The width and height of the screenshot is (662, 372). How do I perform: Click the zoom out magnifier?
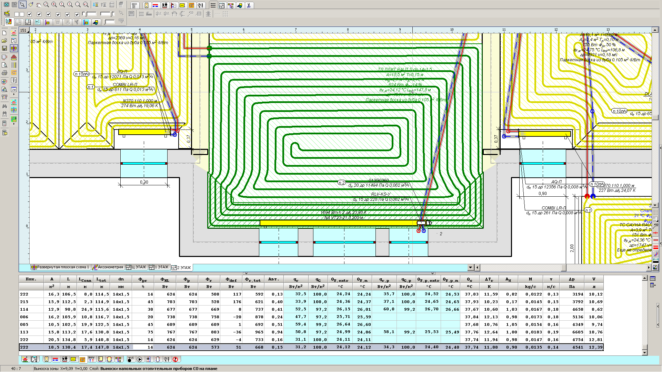[x=78, y=5]
